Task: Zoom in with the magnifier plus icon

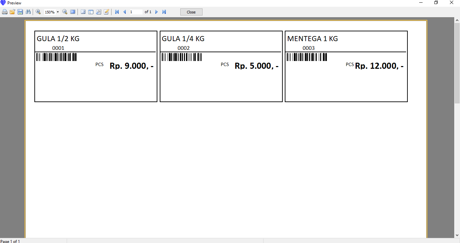Action: (x=38, y=12)
